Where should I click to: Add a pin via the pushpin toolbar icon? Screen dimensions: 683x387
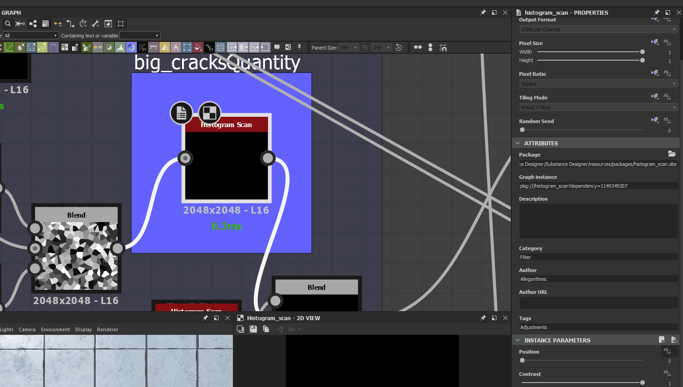299,47
